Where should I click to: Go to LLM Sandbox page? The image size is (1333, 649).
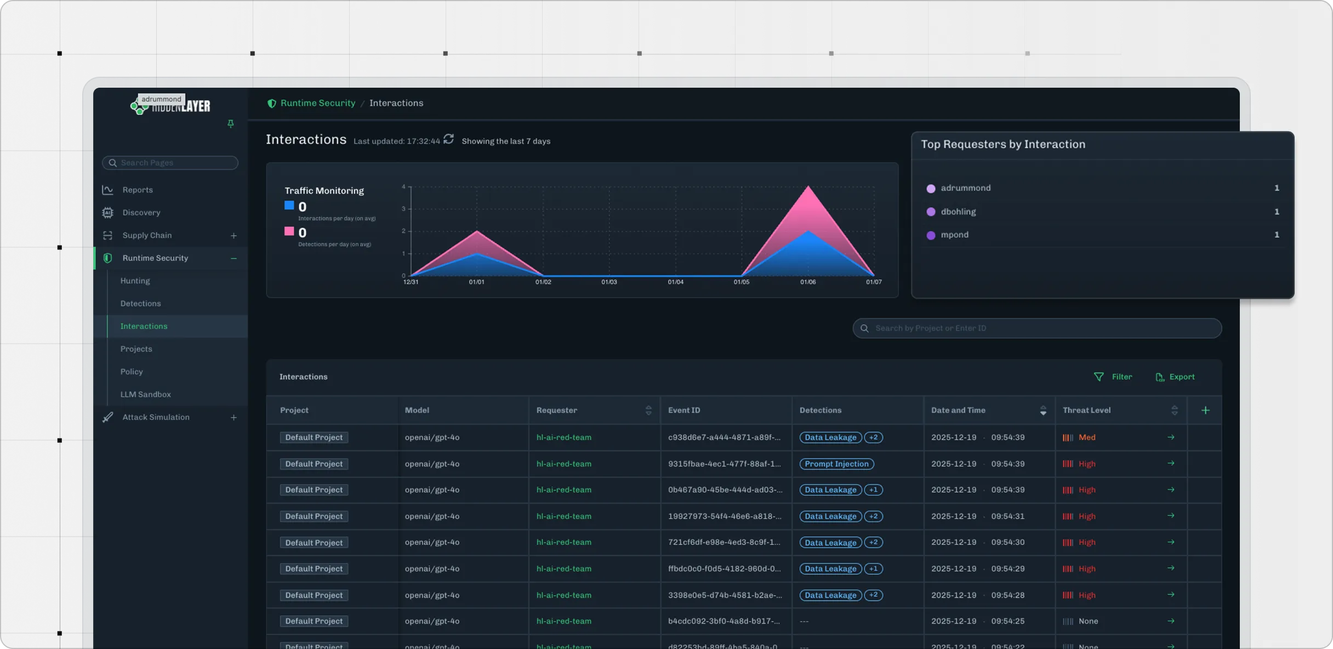click(x=145, y=395)
